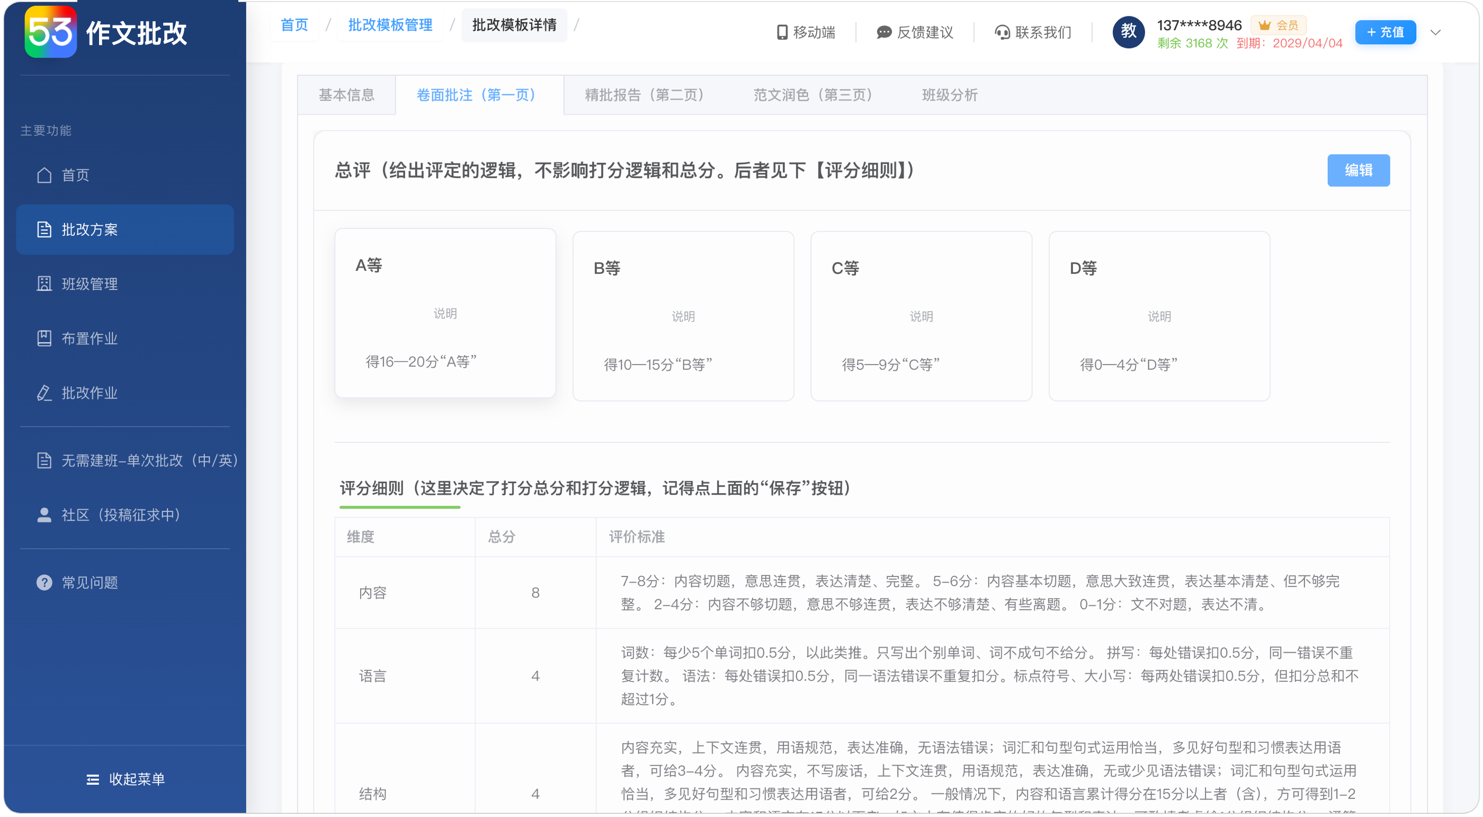This screenshot has height=817, width=1483.
Task: Click the 编辑 button for 总评
Action: (x=1358, y=171)
